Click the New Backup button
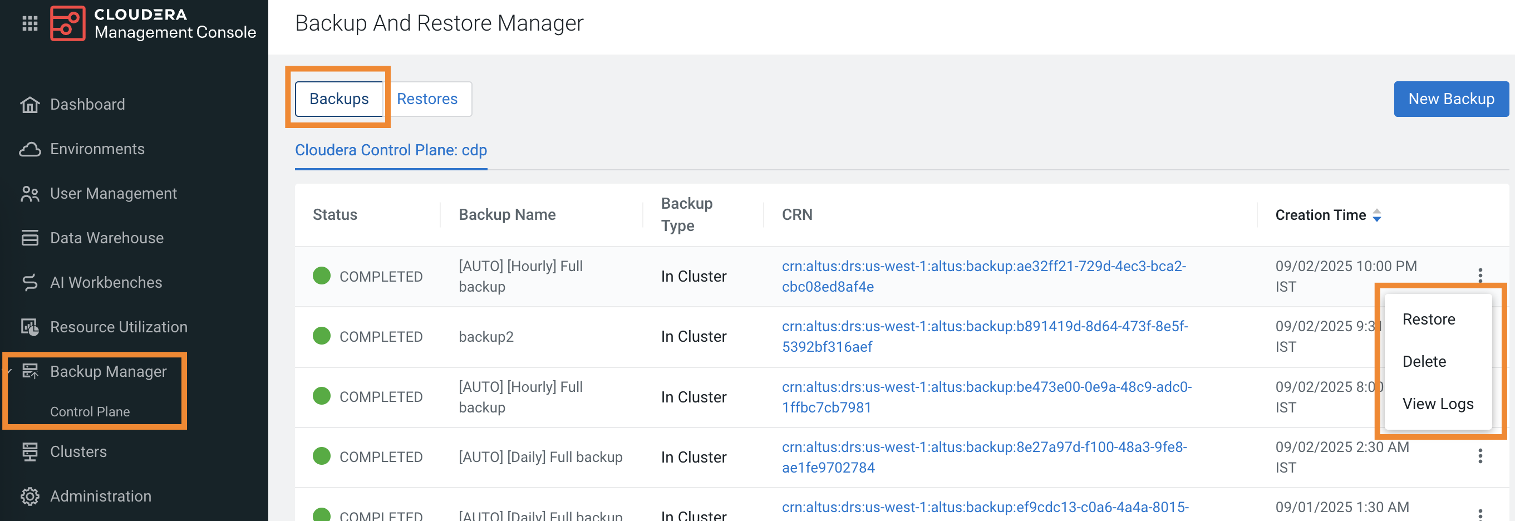The image size is (1515, 521). click(x=1451, y=99)
